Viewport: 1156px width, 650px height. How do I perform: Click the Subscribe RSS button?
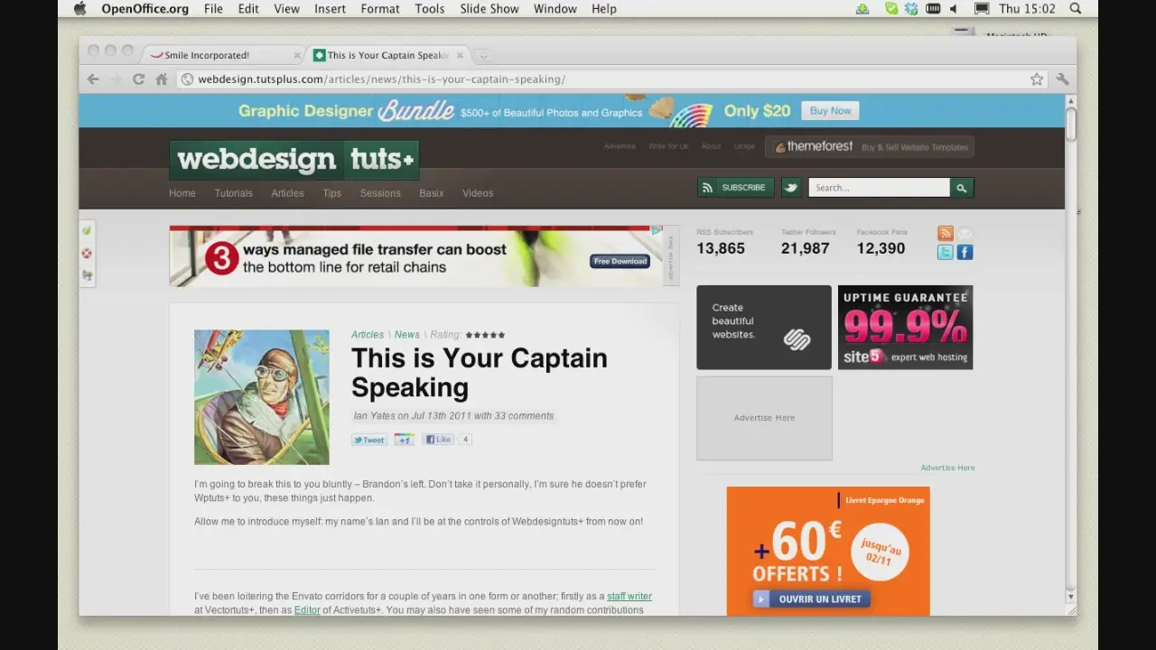[x=735, y=188]
